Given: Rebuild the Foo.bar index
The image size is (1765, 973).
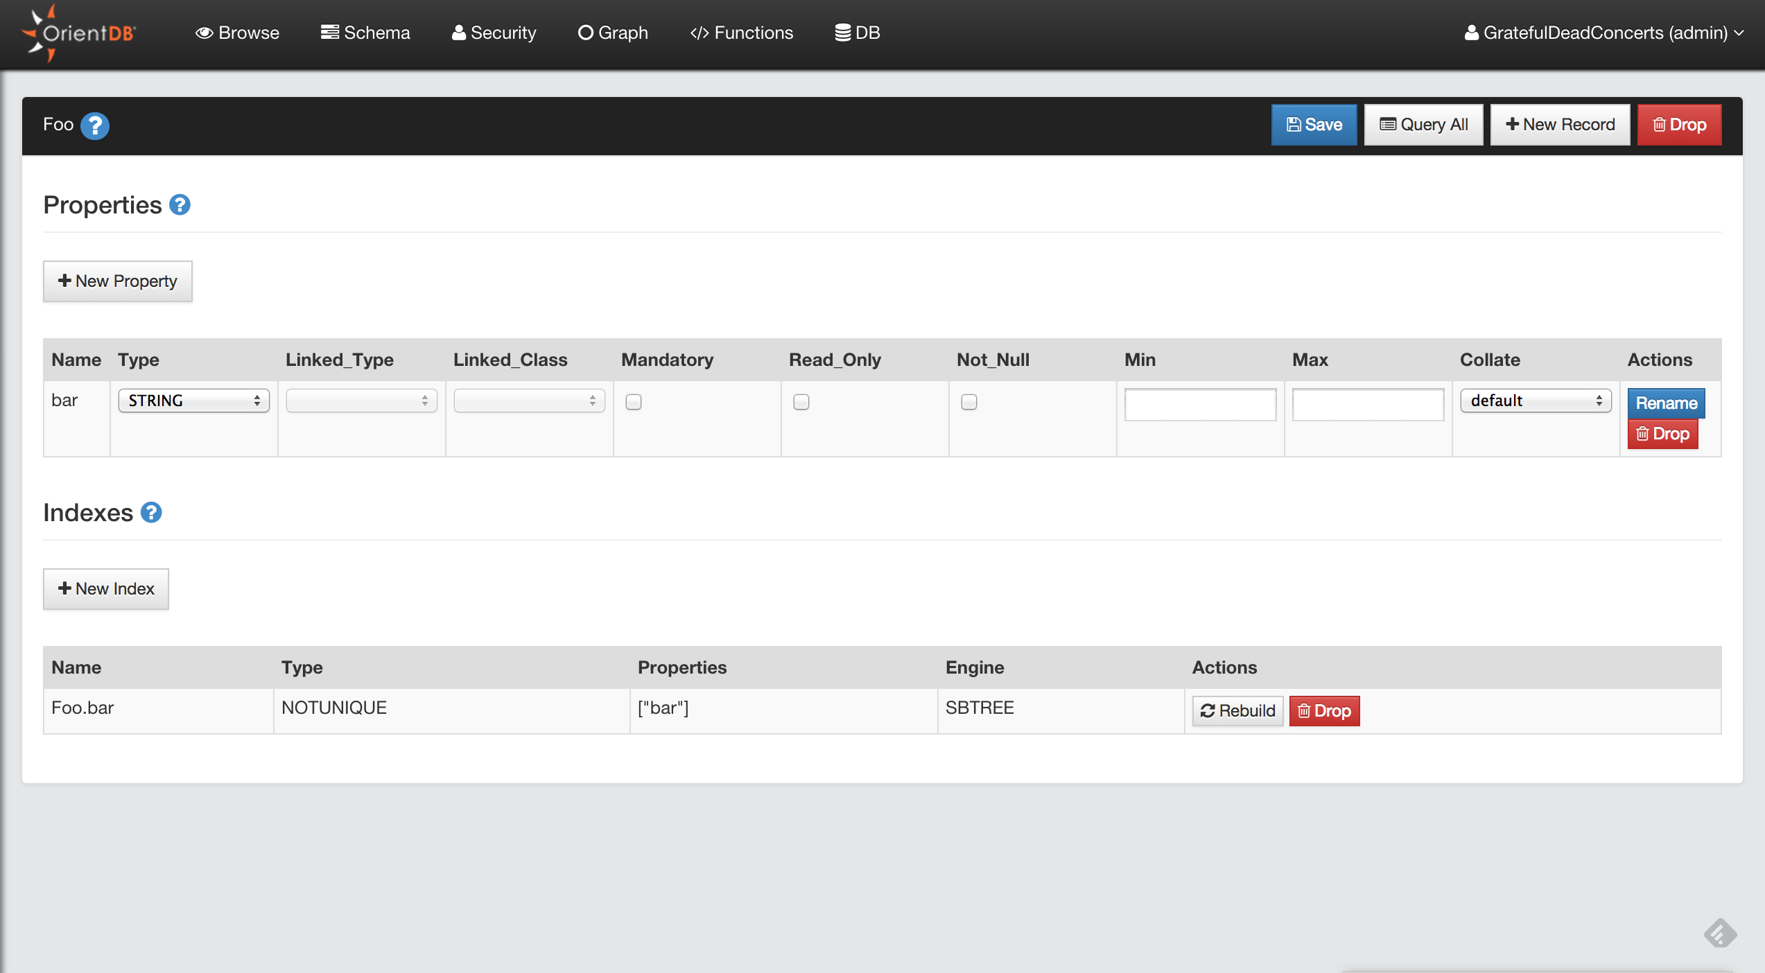Looking at the screenshot, I should pos(1237,711).
